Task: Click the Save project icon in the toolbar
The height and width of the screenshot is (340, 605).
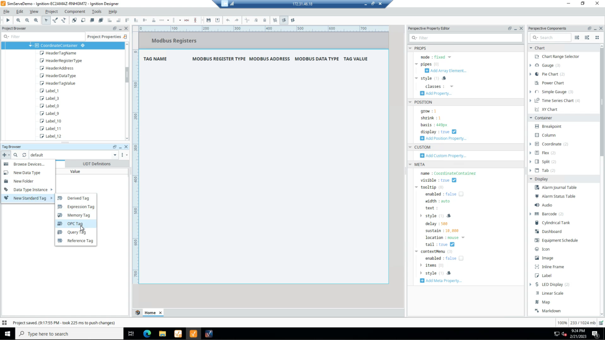Action: pos(208,20)
